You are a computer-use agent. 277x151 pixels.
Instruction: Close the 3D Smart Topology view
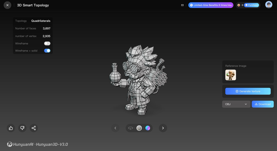[x=7, y=5]
